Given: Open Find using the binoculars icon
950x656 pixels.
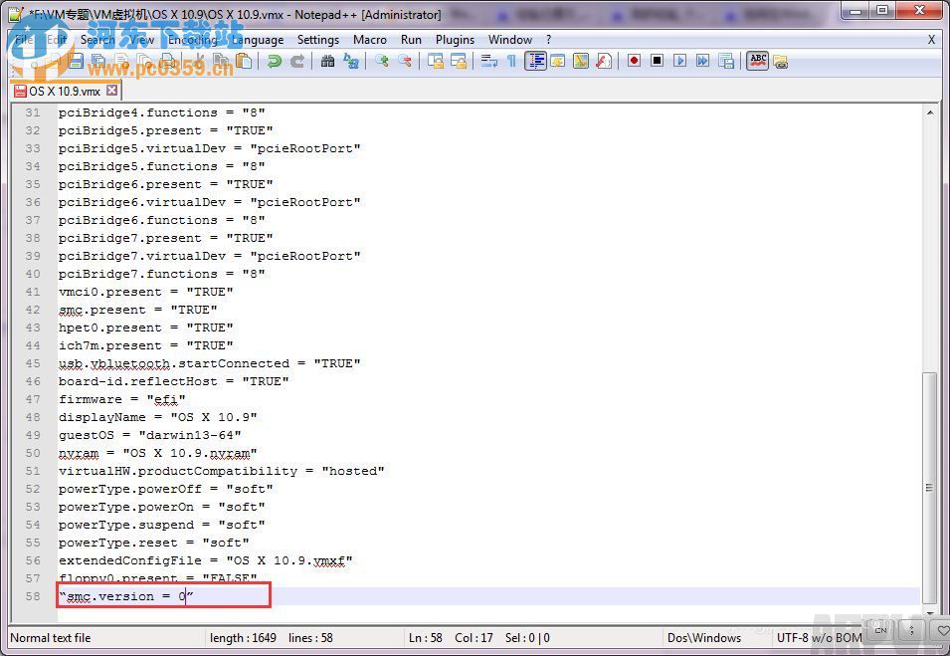Looking at the screenshot, I should 327,61.
